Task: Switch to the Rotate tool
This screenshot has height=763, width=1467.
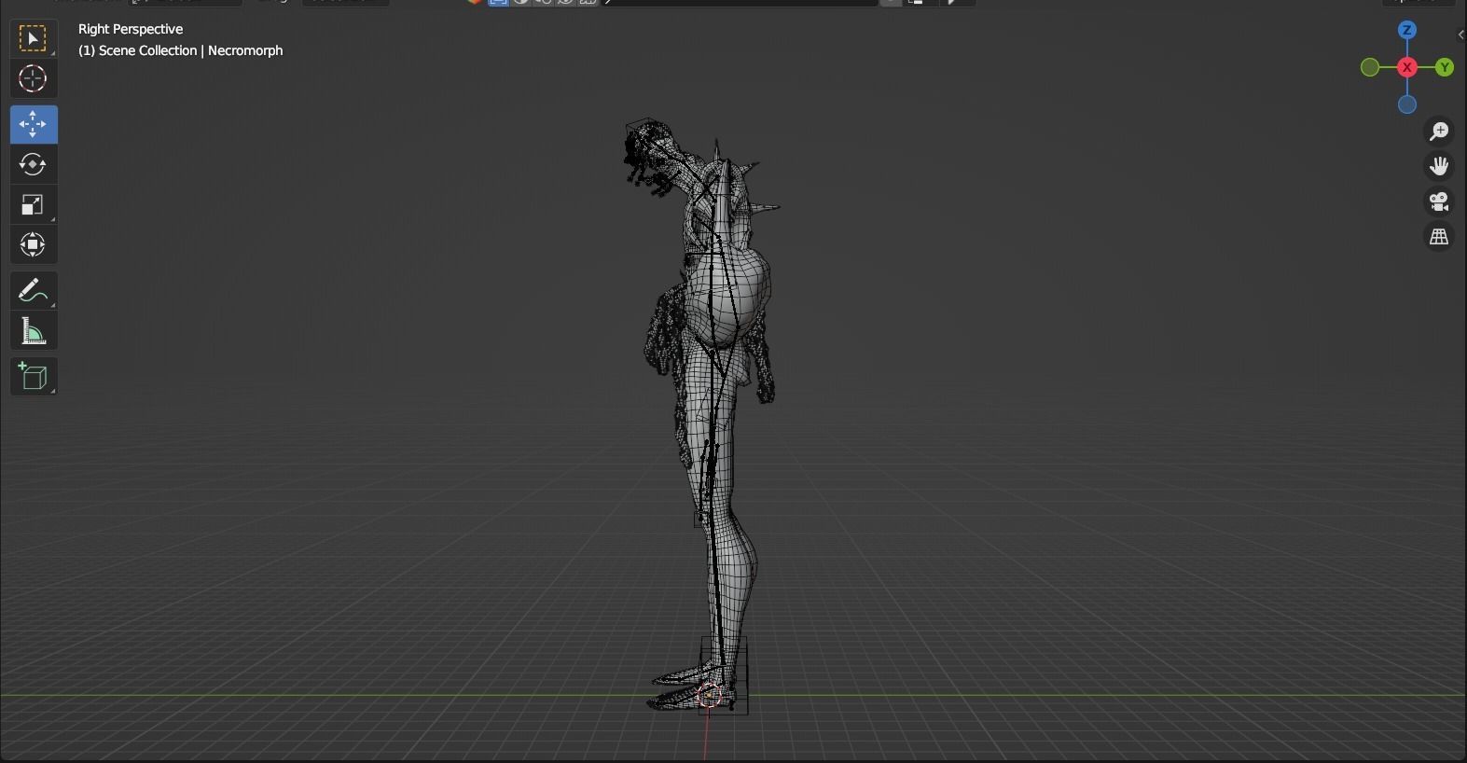Action: [x=33, y=165]
